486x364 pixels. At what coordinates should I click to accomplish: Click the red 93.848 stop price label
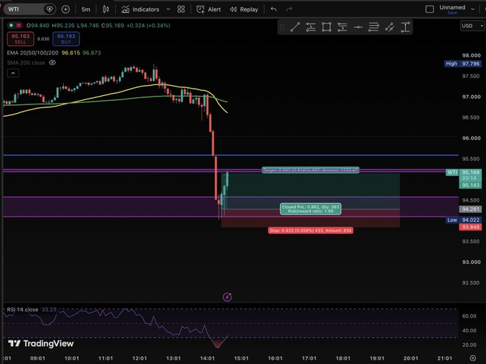pos(470,227)
